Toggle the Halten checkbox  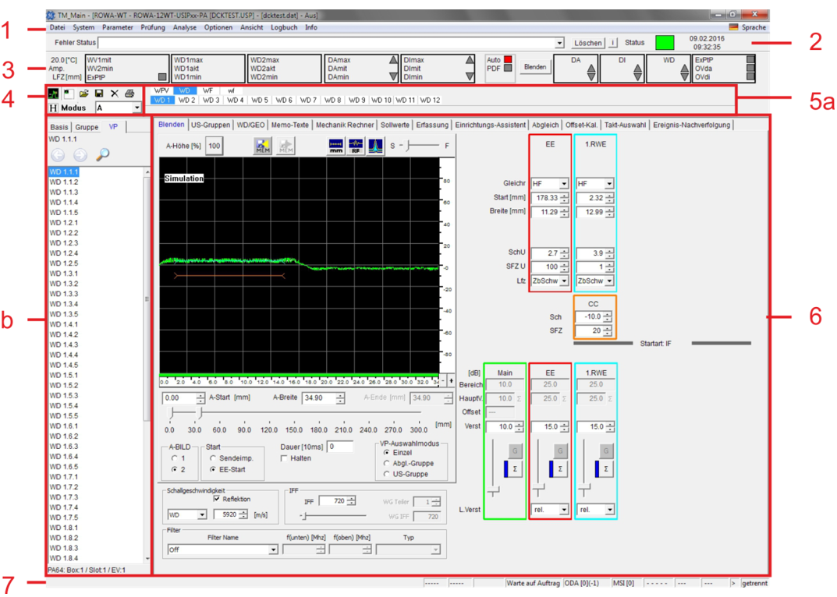(x=284, y=458)
